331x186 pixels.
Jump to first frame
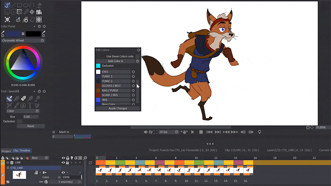pos(210,132)
